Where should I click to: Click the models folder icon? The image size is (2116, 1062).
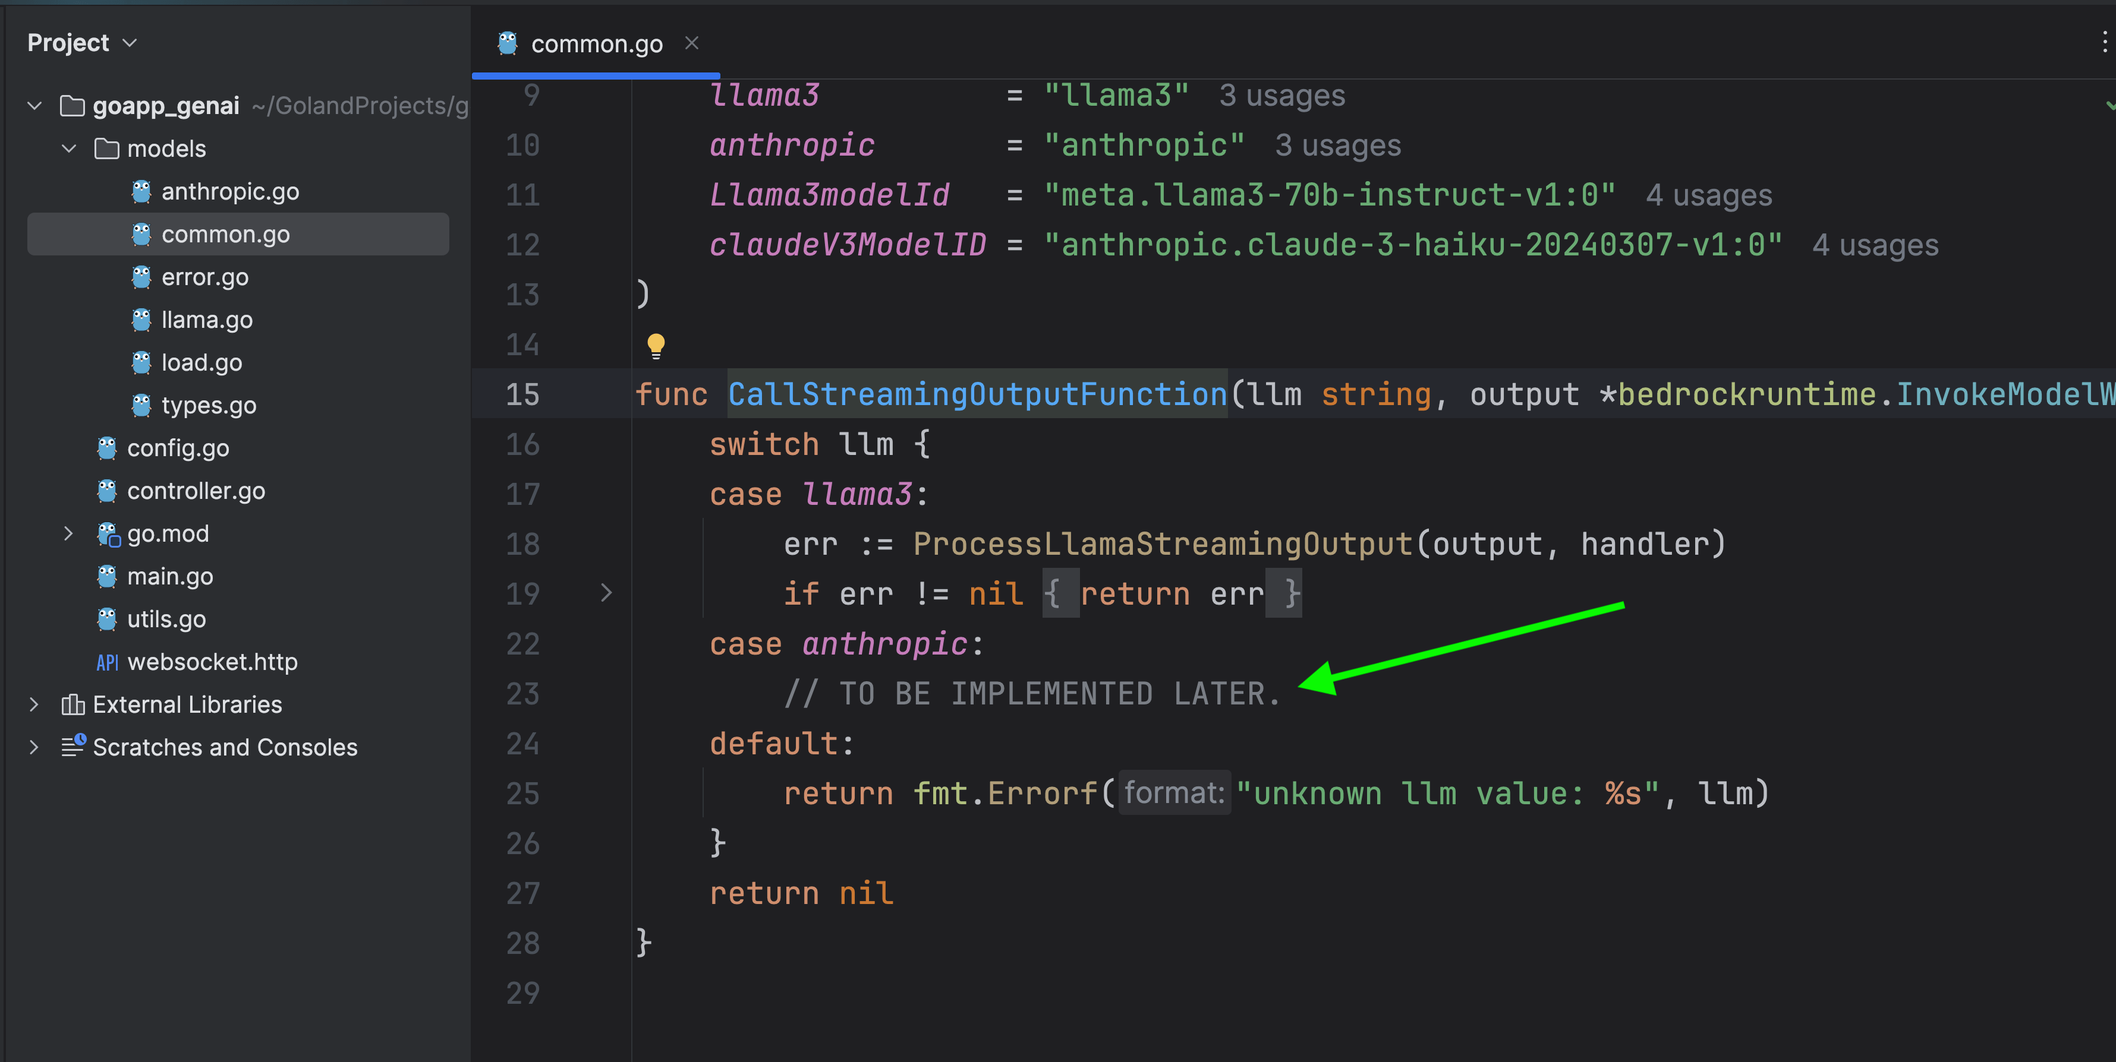106,148
